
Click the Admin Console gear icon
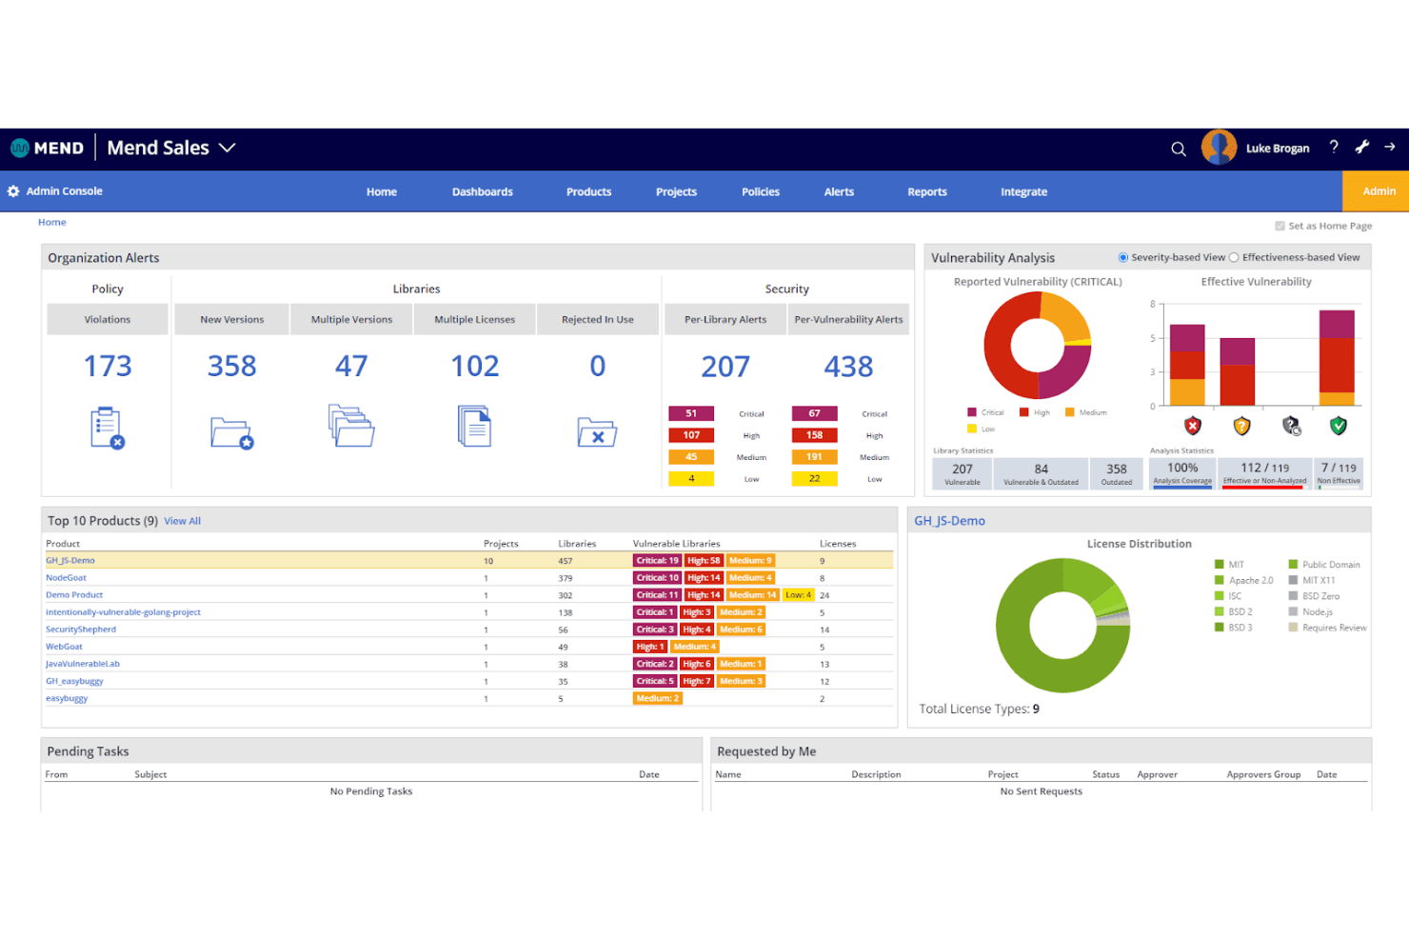13,191
